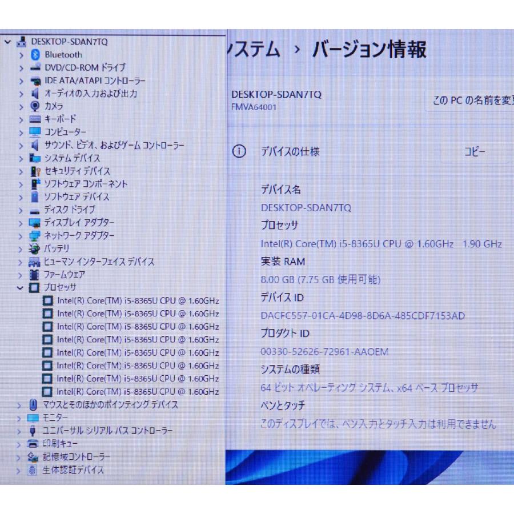Expand the ネットワーク アダプター category
The width and height of the screenshot is (514, 514).
click(21, 236)
